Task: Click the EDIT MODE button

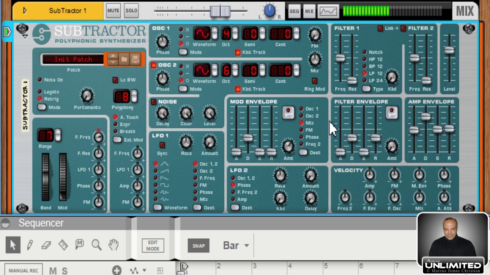Action: click(x=153, y=246)
